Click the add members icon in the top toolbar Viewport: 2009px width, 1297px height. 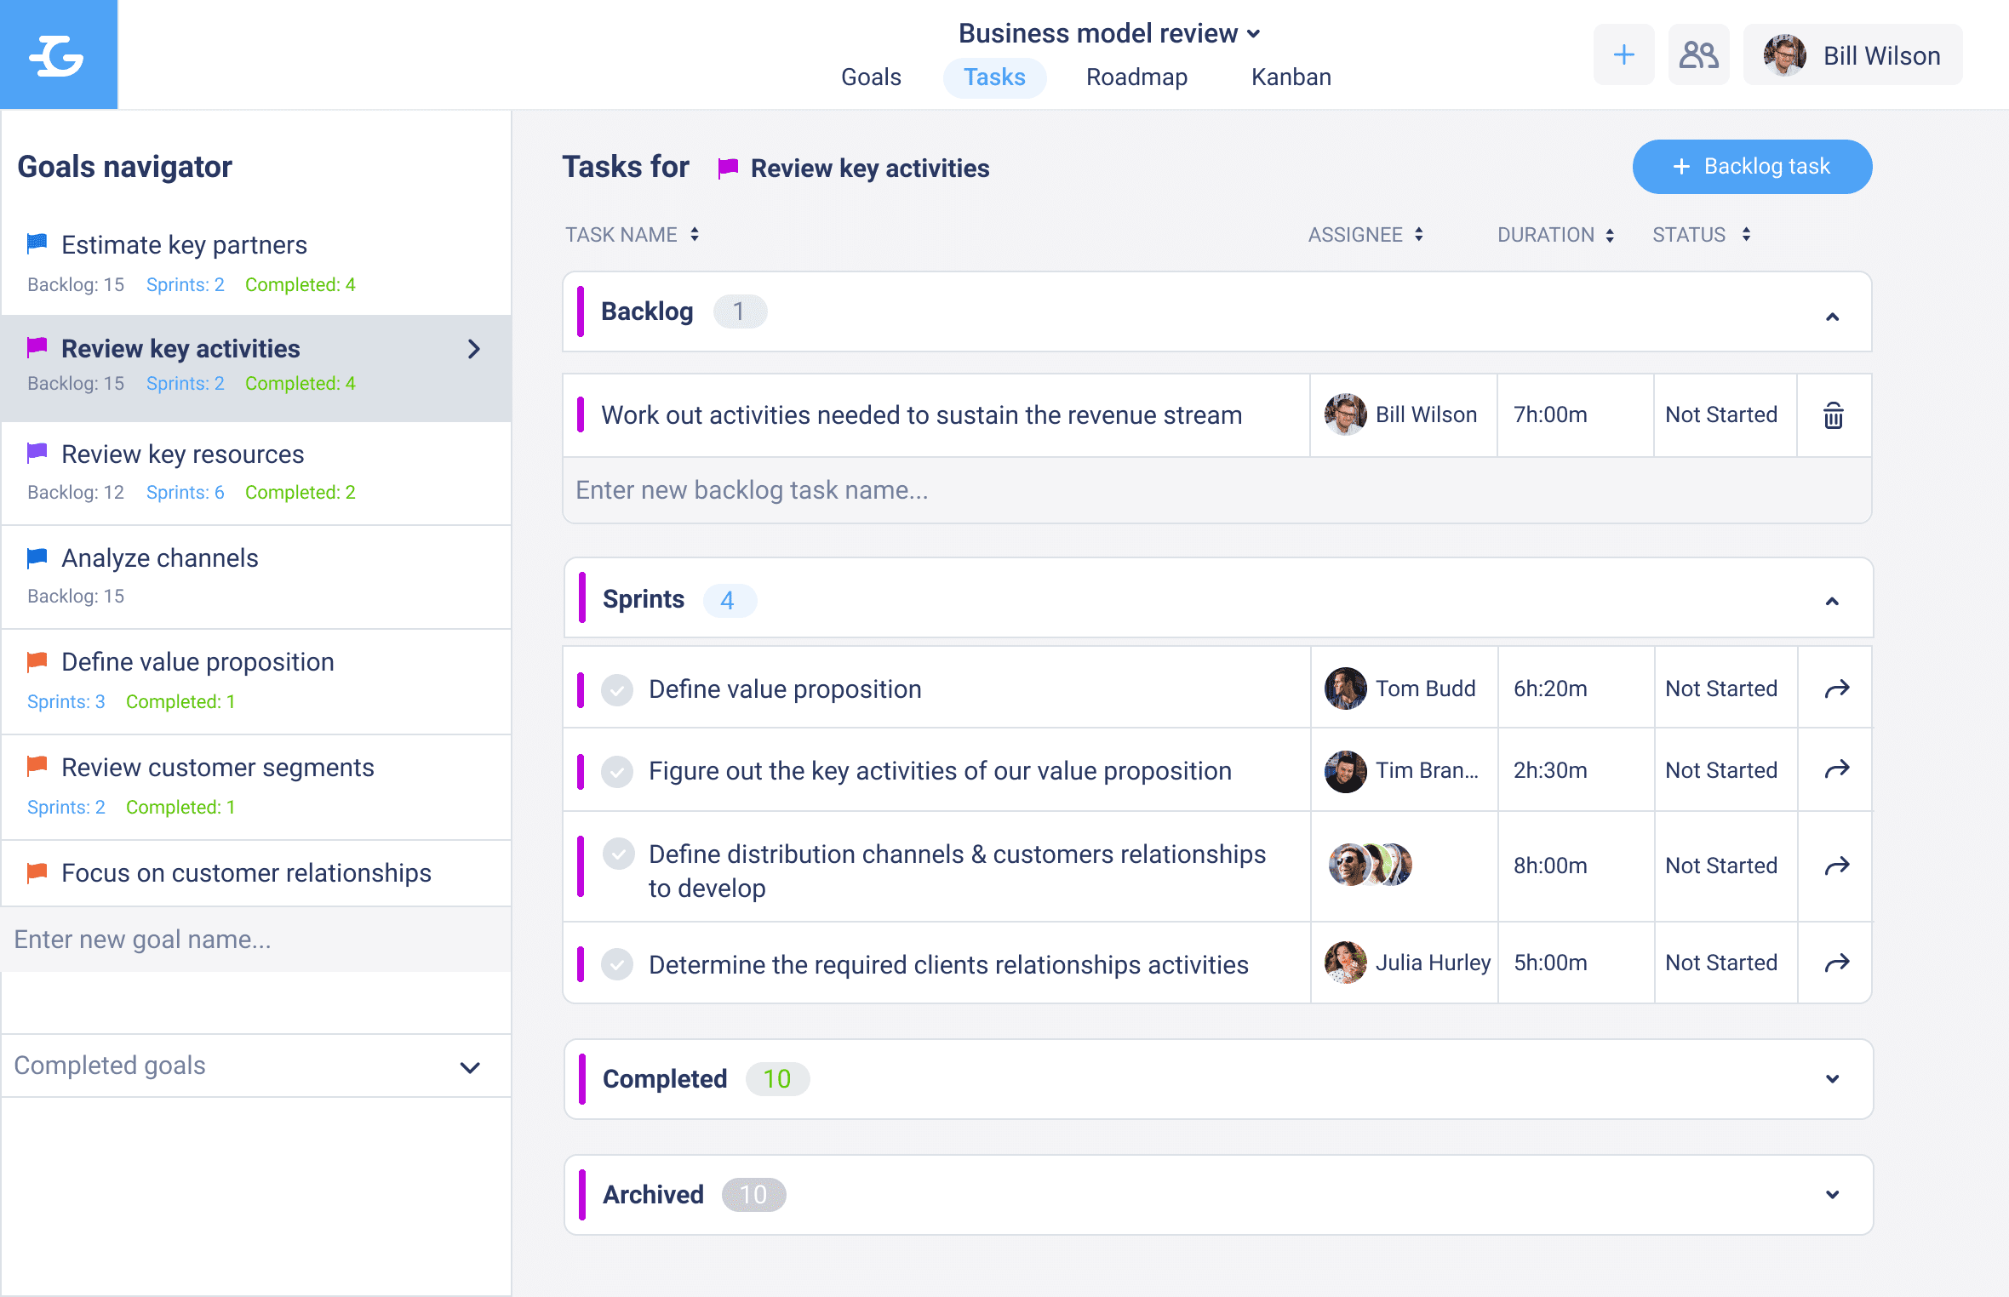point(1696,55)
